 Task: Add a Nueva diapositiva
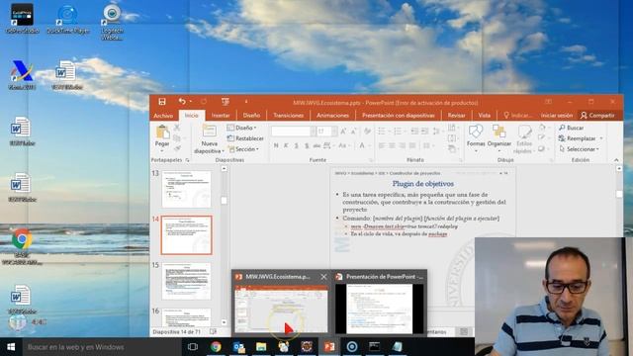point(209,139)
